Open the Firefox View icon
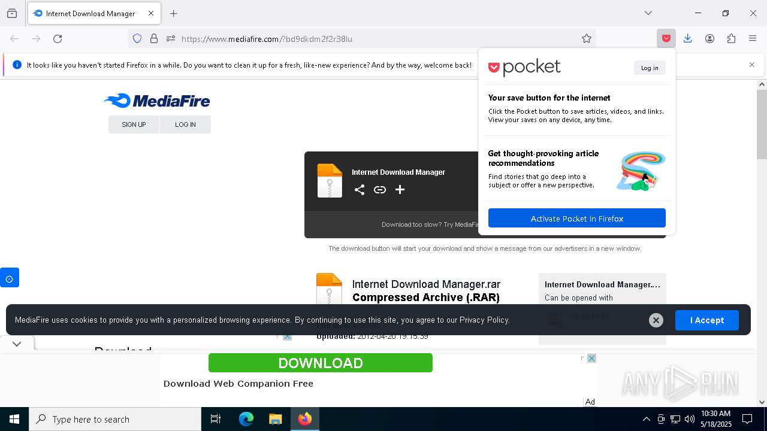This screenshot has width=767, height=431. pos(12,13)
